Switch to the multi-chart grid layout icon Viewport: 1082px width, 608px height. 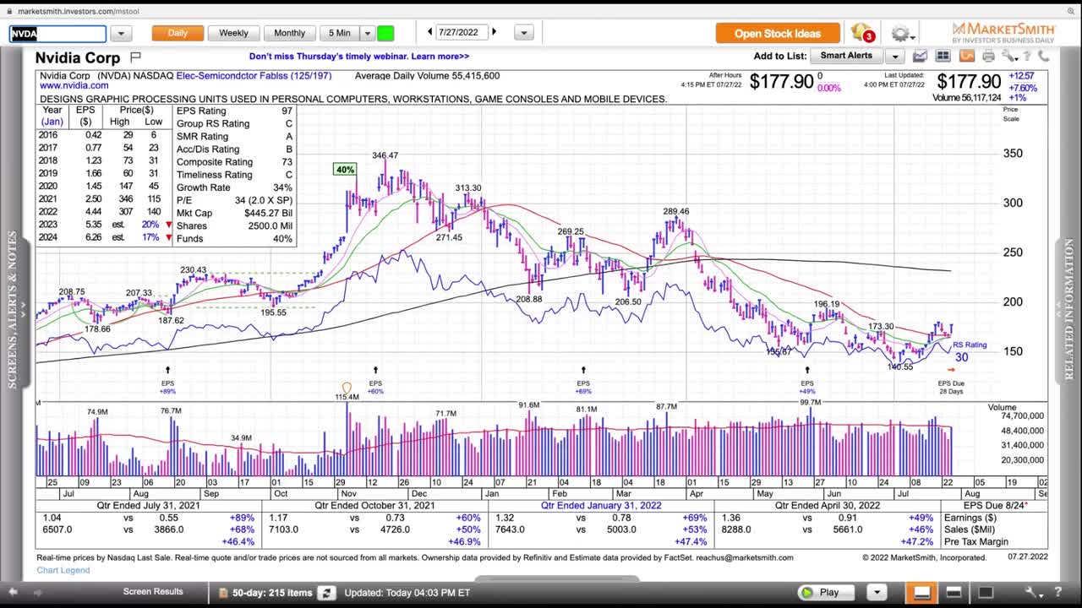(x=943, y=56)
